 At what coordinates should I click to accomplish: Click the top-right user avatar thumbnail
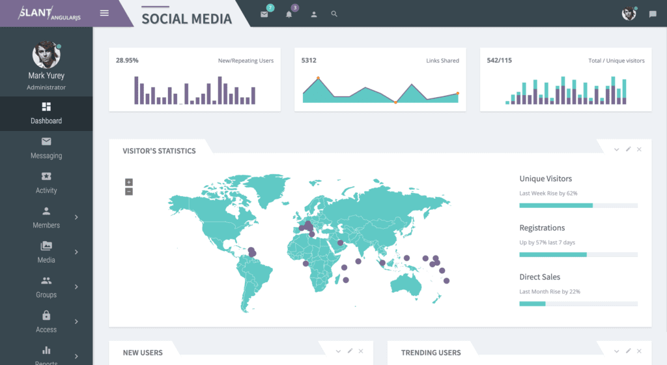pos(629,14)
